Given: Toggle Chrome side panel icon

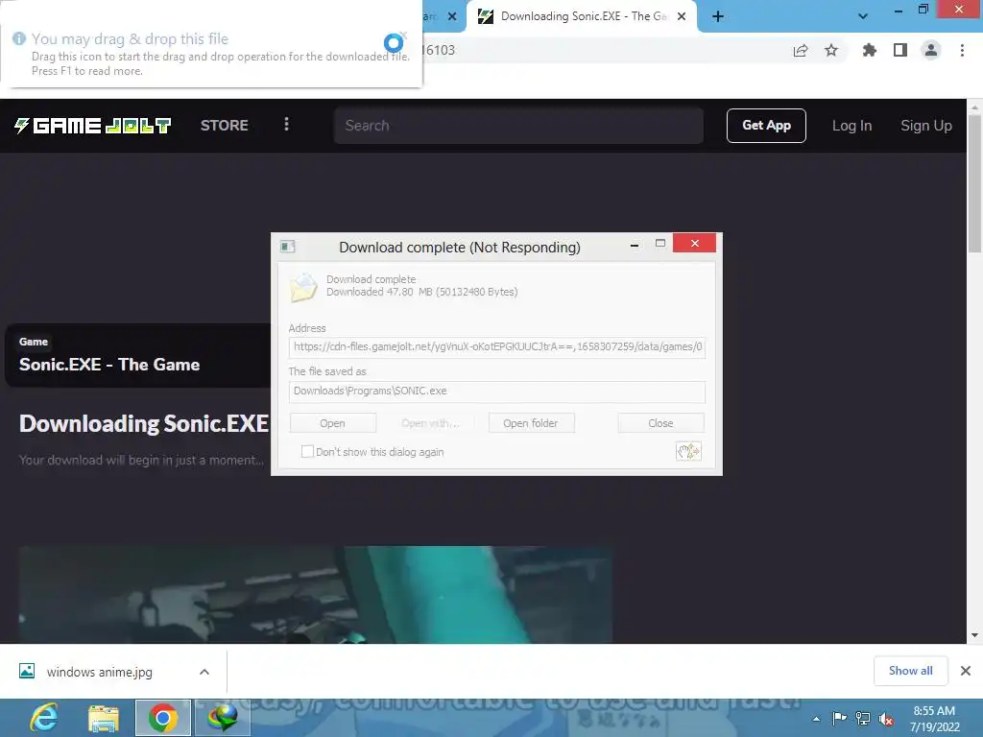Looking at the screenshot, I should pyautogui.click(x=900, y=50).
